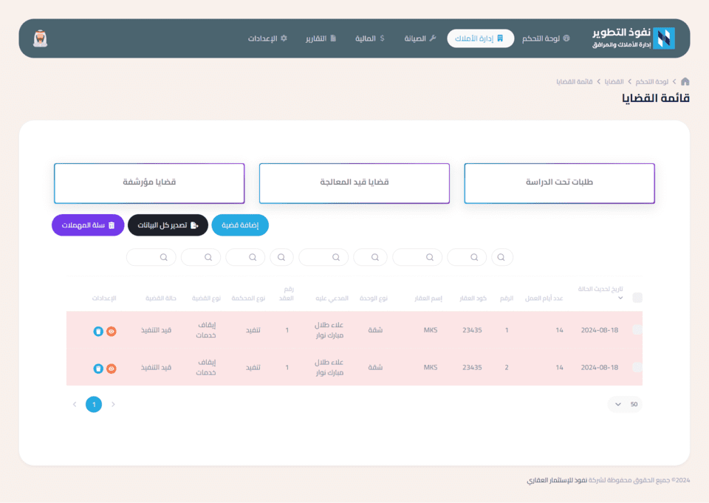Toggle the select-all checkbox in the table header

click(637, 298)
